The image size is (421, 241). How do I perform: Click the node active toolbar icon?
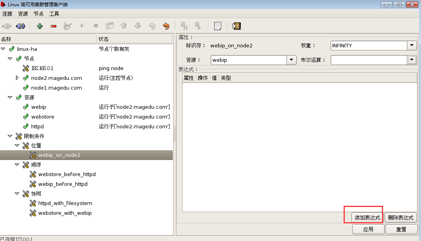click(198, 26)
